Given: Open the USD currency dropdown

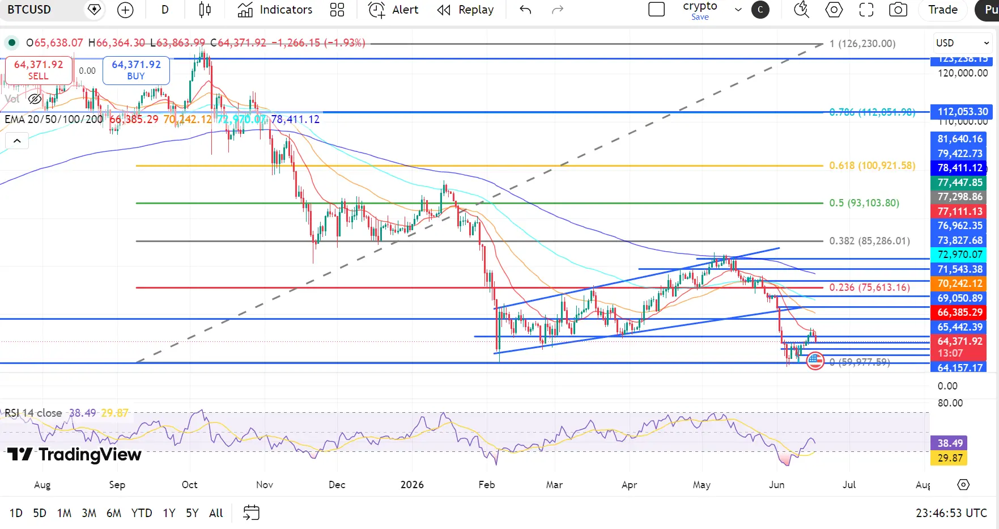Looking at the screenshot, I should click(962, 43).
